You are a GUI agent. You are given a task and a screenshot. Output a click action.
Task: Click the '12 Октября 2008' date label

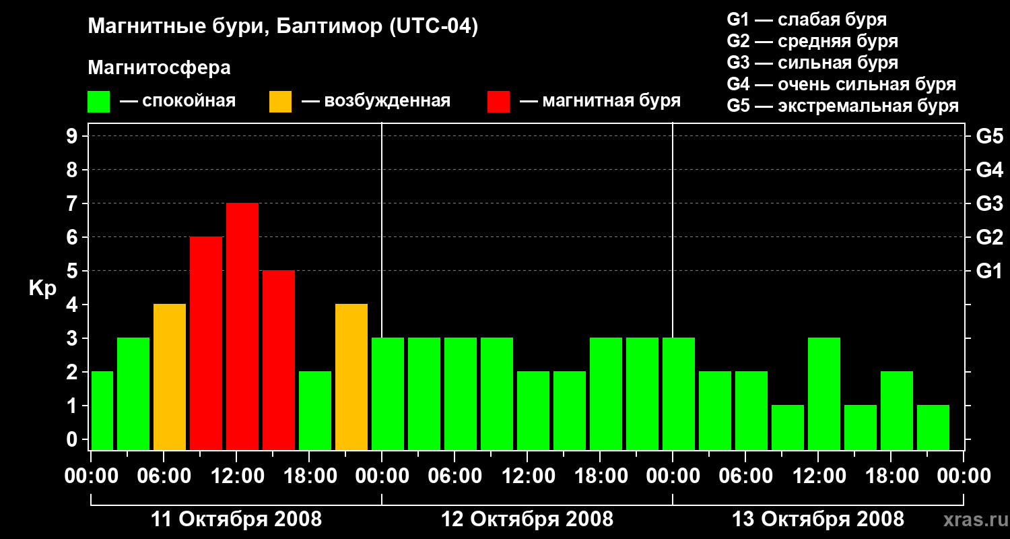point(527,519)
